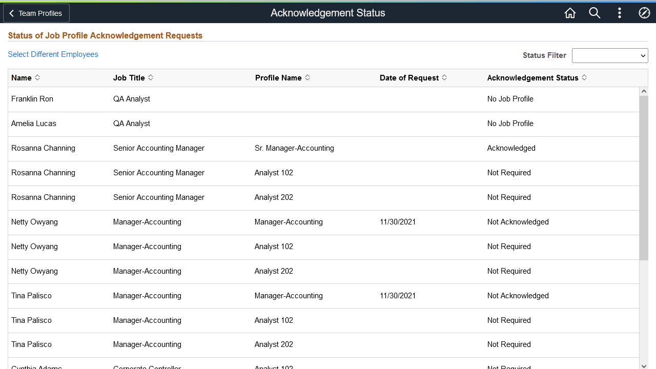Collapse the Status Filter combo box
Screen dimensions: 656x369
610,55
